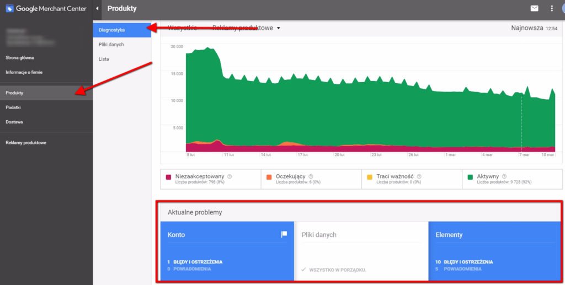
Task: Click '1 BŁĘDY I OSTRZEŻENIA' in Konto
Action: click(x=195, y=262)
